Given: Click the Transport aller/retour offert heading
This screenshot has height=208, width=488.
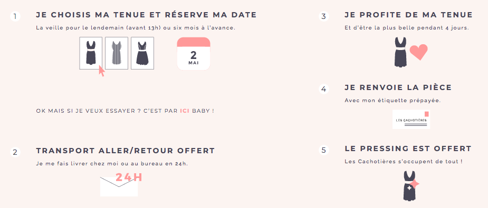Looking at the screenshot, I should coord(126,151).
